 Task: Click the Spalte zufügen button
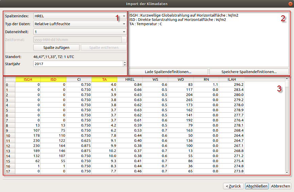pos(56,47)
